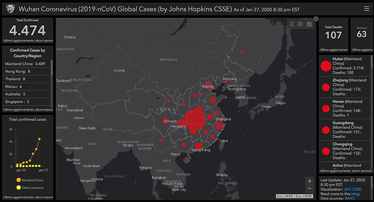This screenshot has width=374, height=202.
Task: Click the Seoul case dot on map
Action: [240, 96]
